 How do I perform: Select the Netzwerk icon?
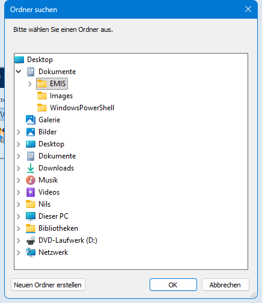click(x=31, y=252)
